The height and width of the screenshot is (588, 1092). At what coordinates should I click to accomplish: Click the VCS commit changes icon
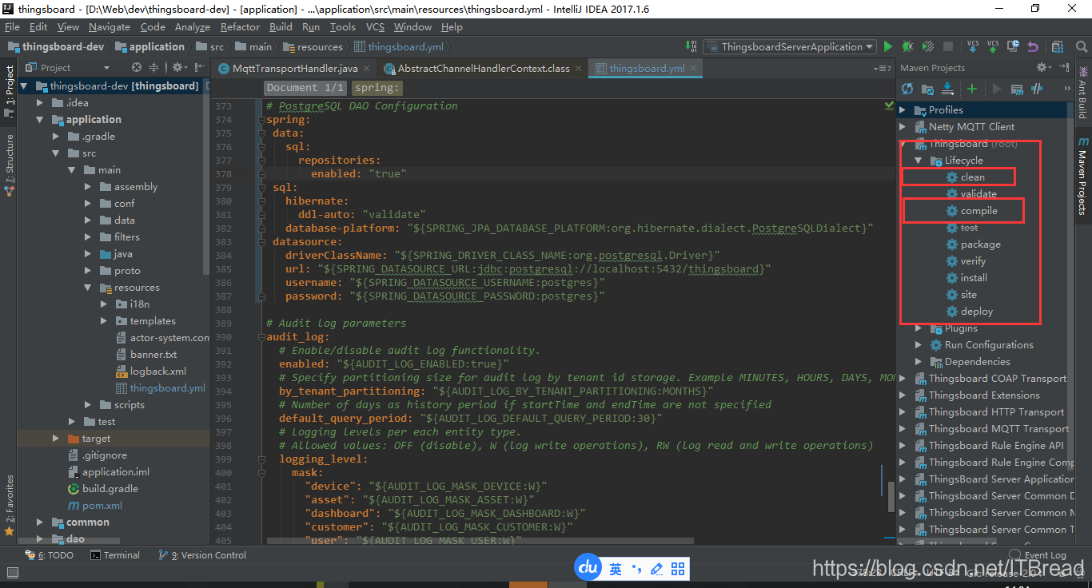993,46
